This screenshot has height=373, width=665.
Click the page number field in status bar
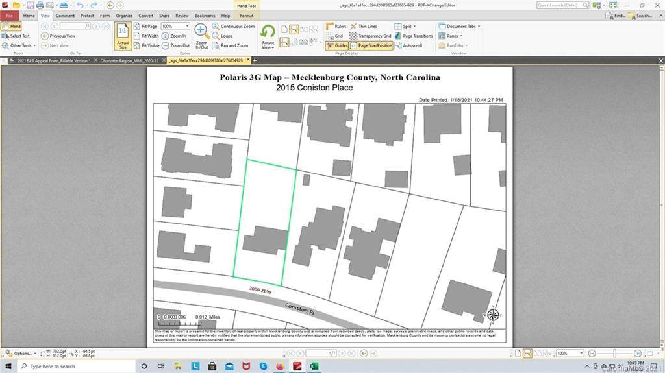point(321,353)
